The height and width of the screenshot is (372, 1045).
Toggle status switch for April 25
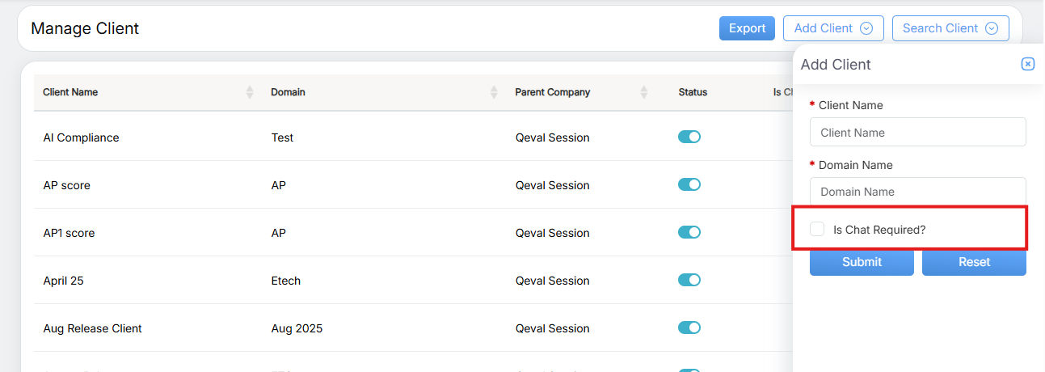(x=689, y=281)
